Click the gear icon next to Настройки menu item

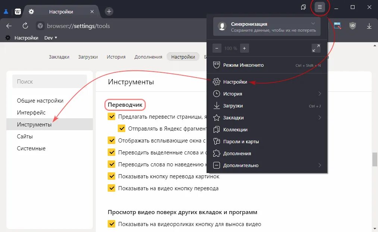tap(217, 82)
